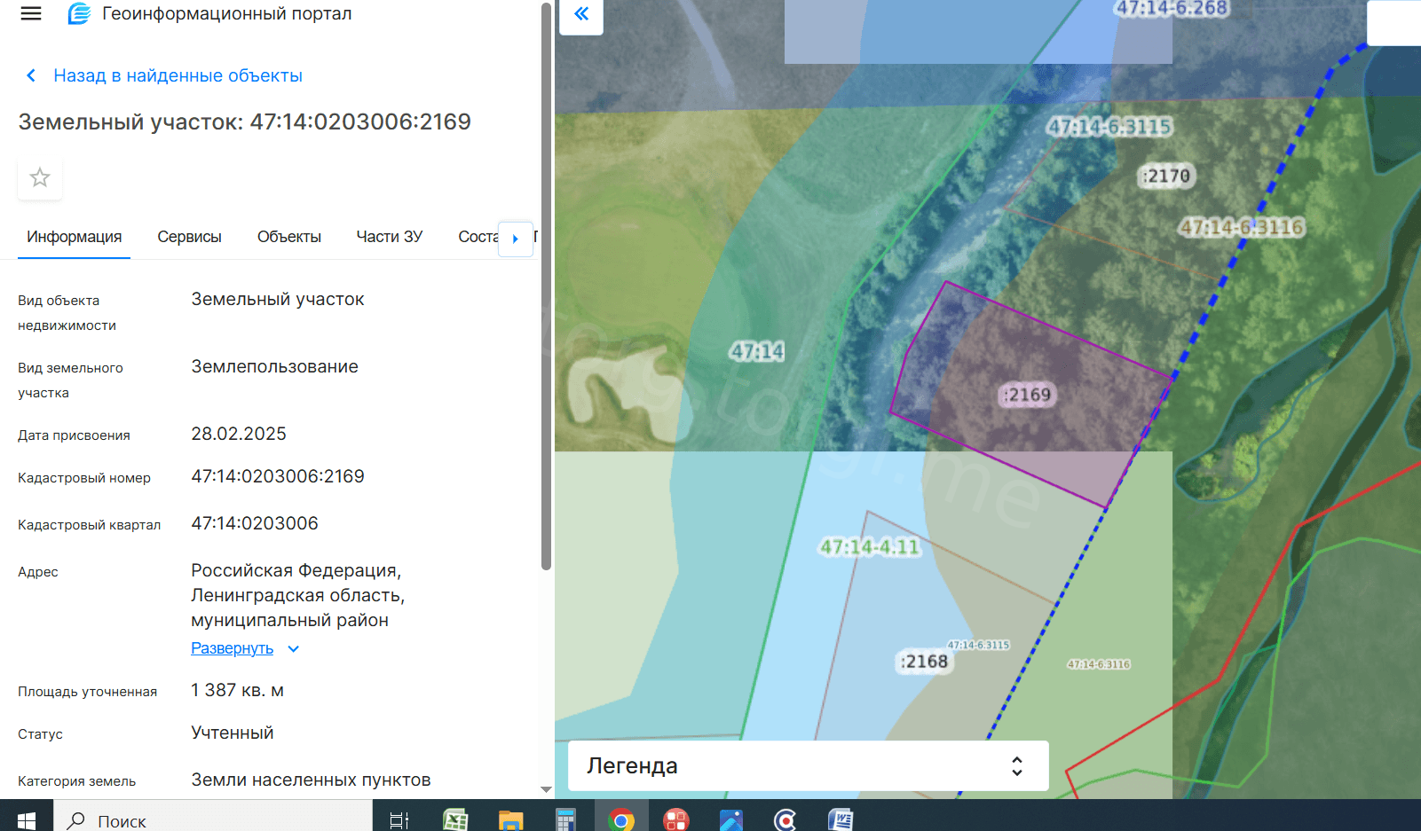The height and width of the screenshot is (831, 1421).
Task: Open the hamburger menu
Action: click(x=31, y=14)
